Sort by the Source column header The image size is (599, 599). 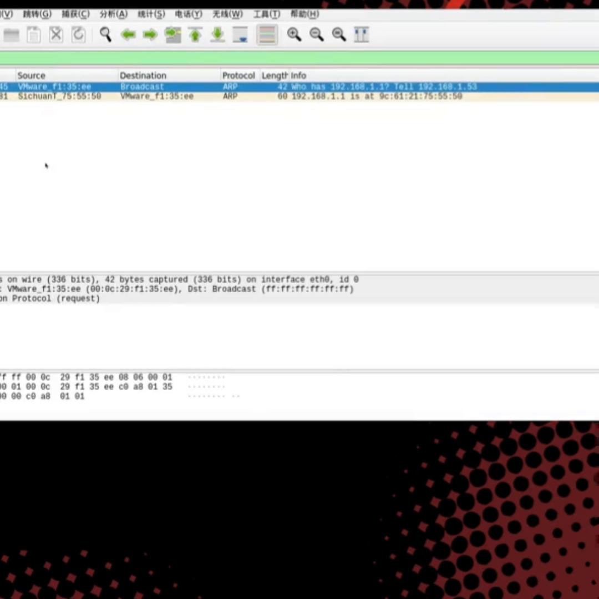click(67, 75)
